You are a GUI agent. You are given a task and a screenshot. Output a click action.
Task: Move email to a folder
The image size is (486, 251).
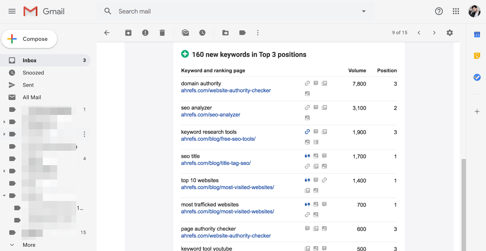(225, 33)
